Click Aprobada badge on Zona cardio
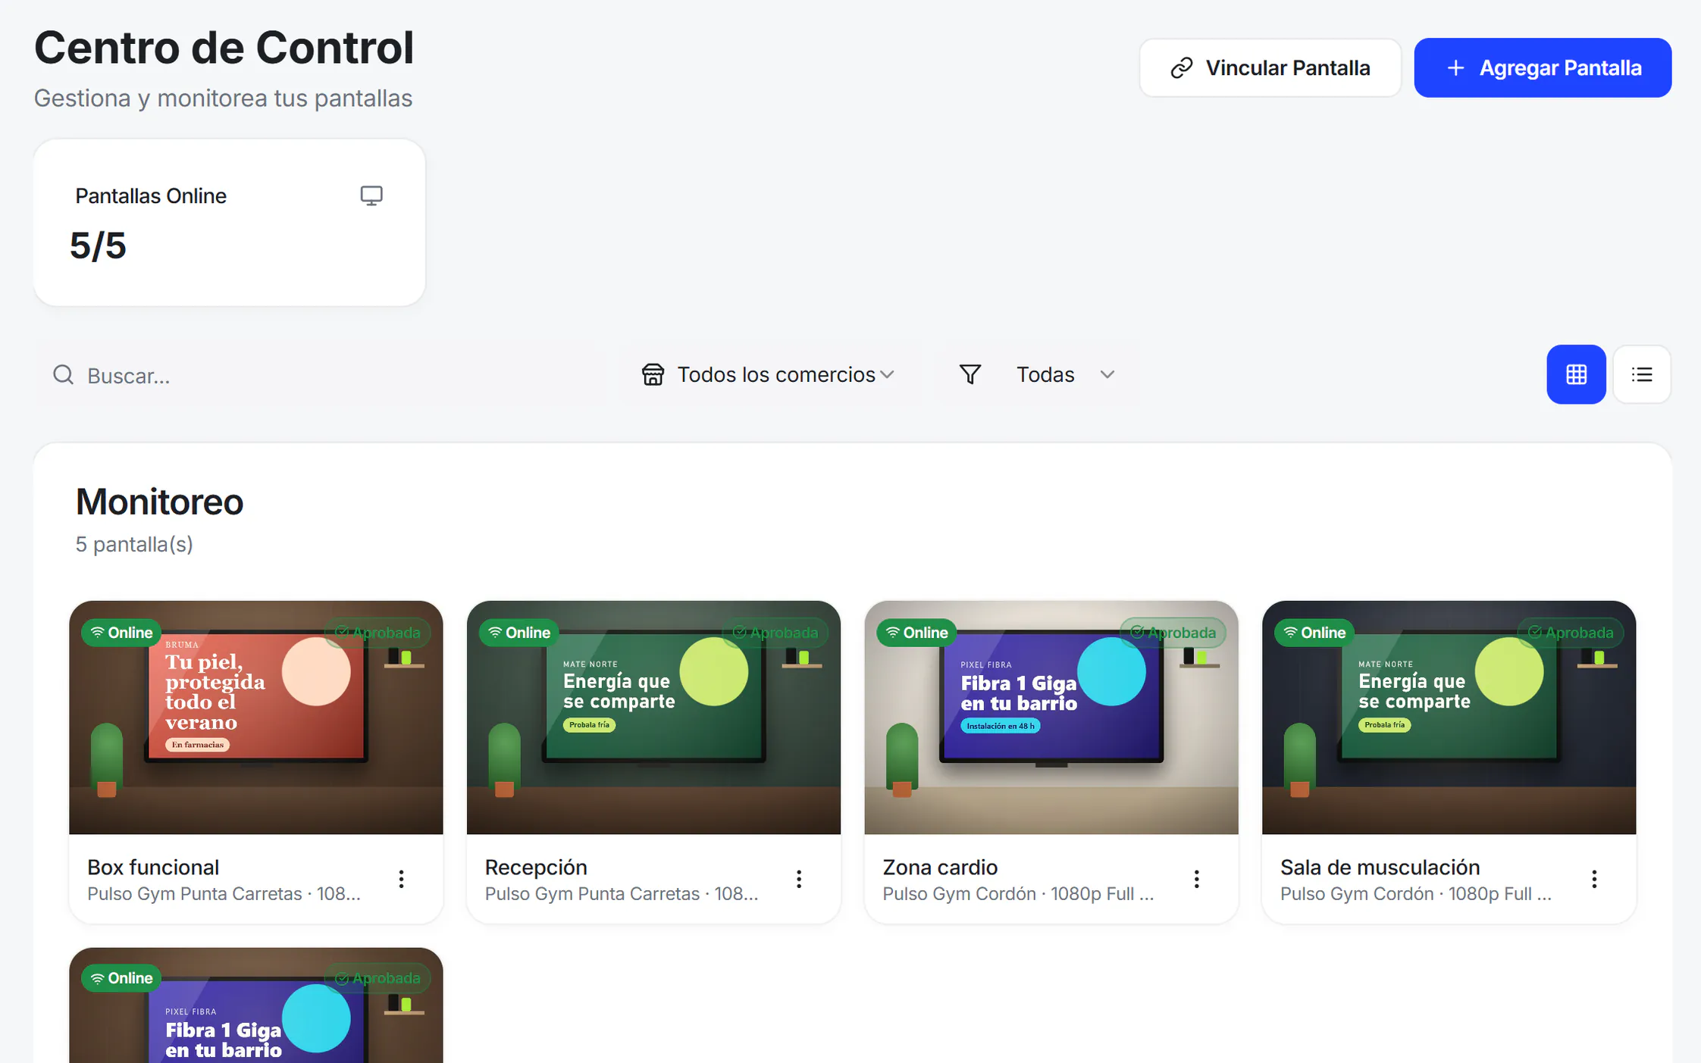Viewport: 1701px width, 1063px height. [x=1173, y=632]
